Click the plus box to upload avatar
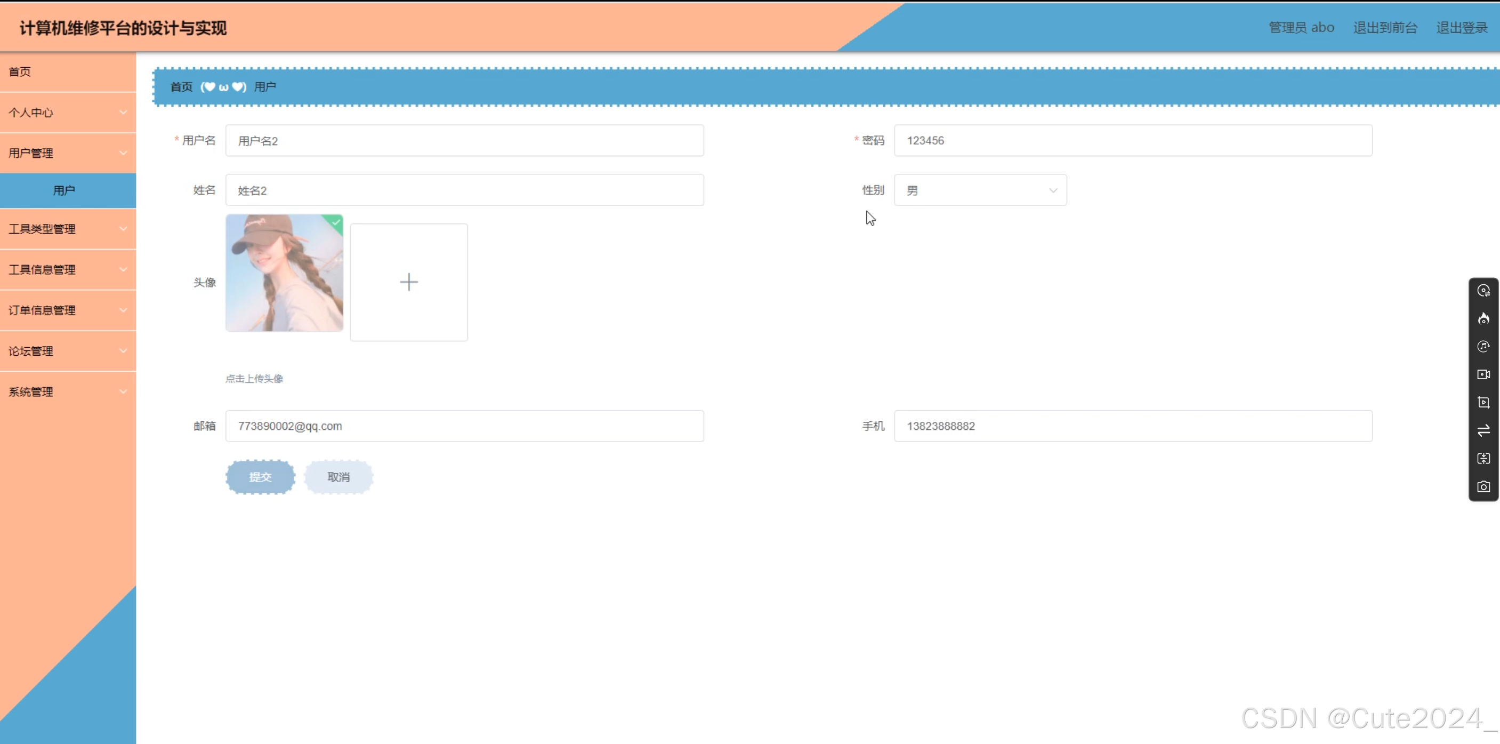 (x=409, y=282)
